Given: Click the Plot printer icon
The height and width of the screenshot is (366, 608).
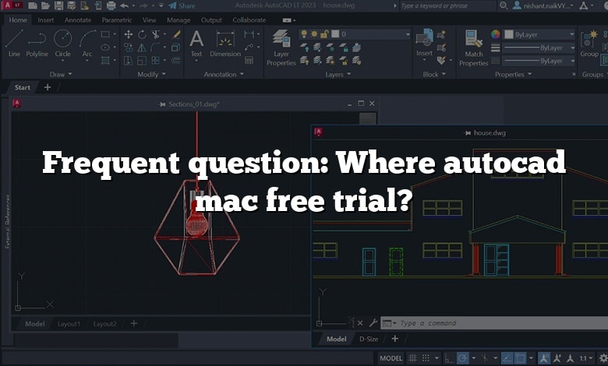Looking at the screenshot, I should tap(111, 5).
